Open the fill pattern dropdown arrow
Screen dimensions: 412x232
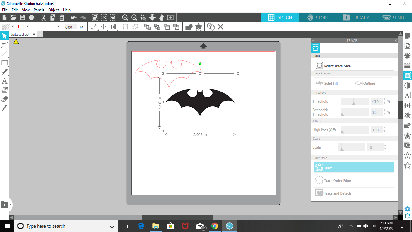13,27
